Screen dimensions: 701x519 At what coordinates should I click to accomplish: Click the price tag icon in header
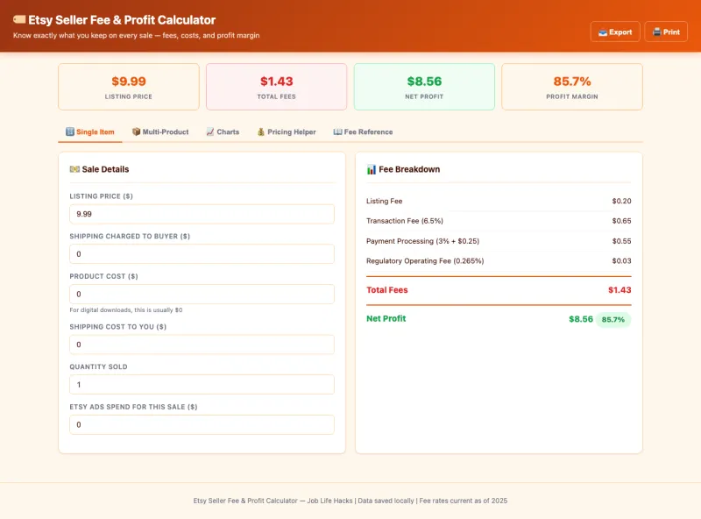coord(19,20)
